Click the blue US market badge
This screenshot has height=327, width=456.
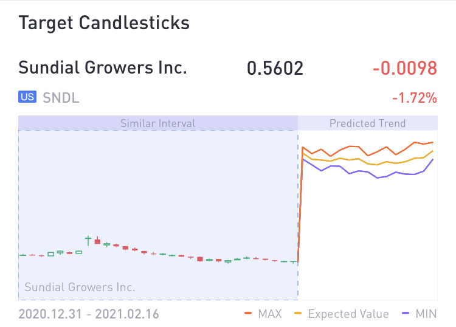point(27,97)
